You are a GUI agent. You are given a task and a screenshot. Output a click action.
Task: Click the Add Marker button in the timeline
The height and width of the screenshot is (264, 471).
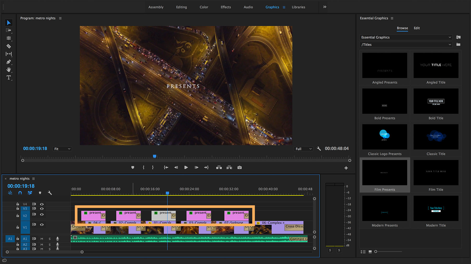point(40,193)
